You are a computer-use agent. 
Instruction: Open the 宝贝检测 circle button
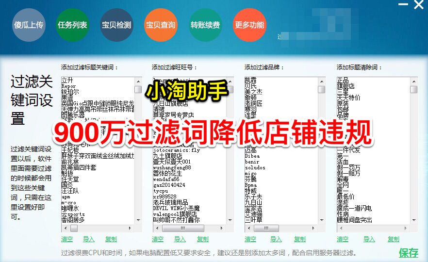[x=116, y=25]
